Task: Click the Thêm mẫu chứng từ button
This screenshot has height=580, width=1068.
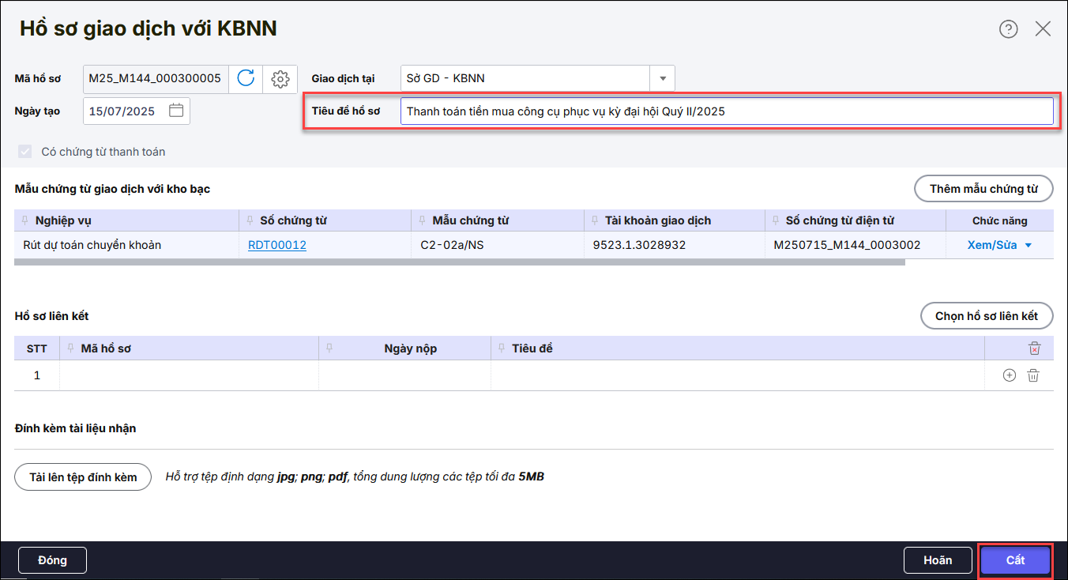Action: click(983, 189)
